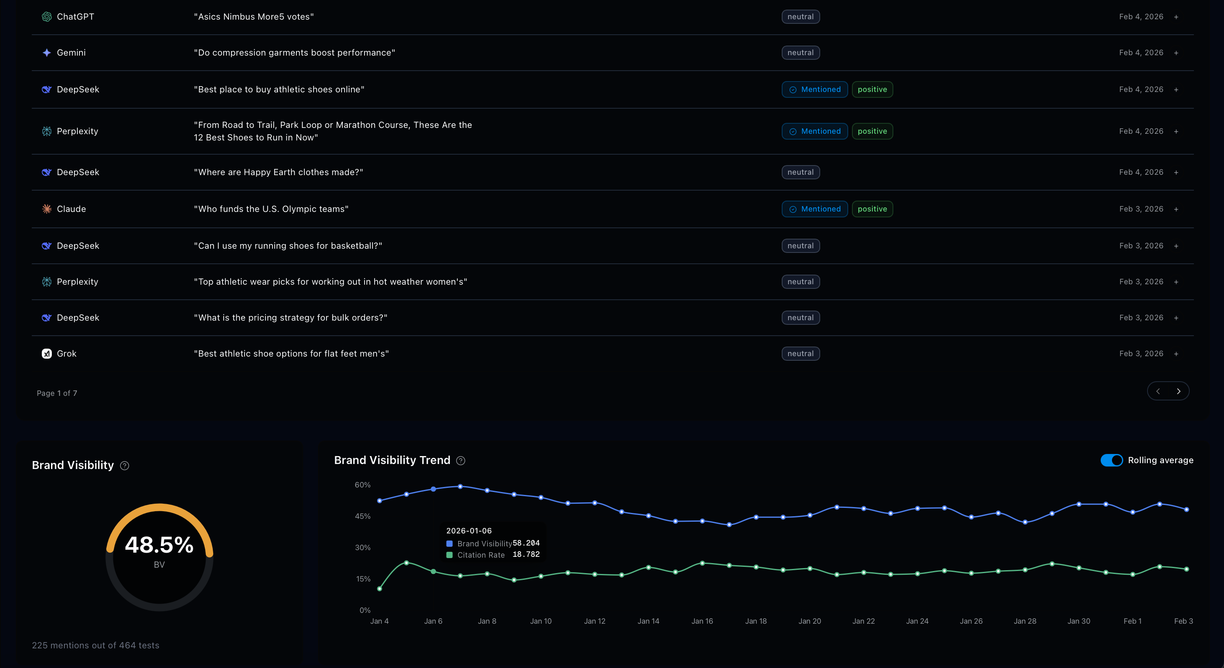
Task: Select the Grok icon on flat feet row
Action: click(x=46, y=354)
